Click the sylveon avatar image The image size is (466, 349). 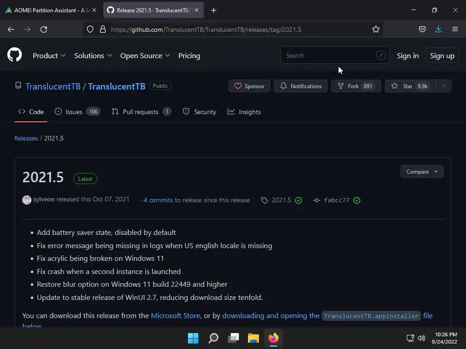click(x=27, y=200)
